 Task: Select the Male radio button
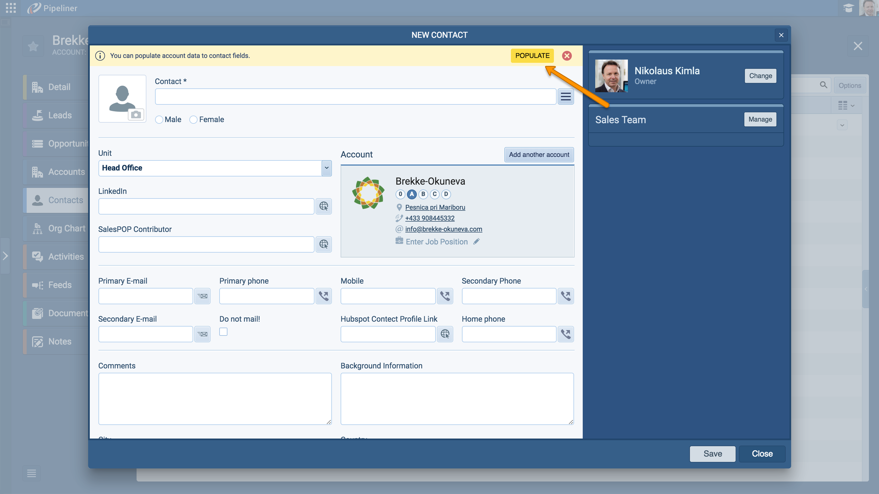pos(159,120)
